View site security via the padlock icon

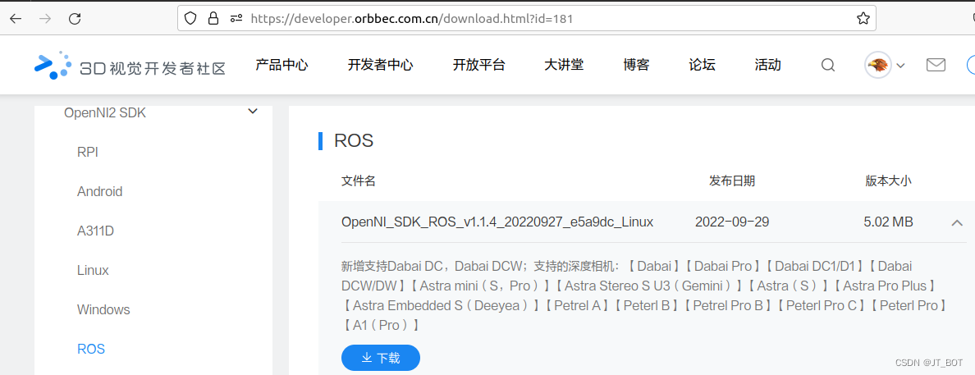pyautogui.click(x=213, y=18)
